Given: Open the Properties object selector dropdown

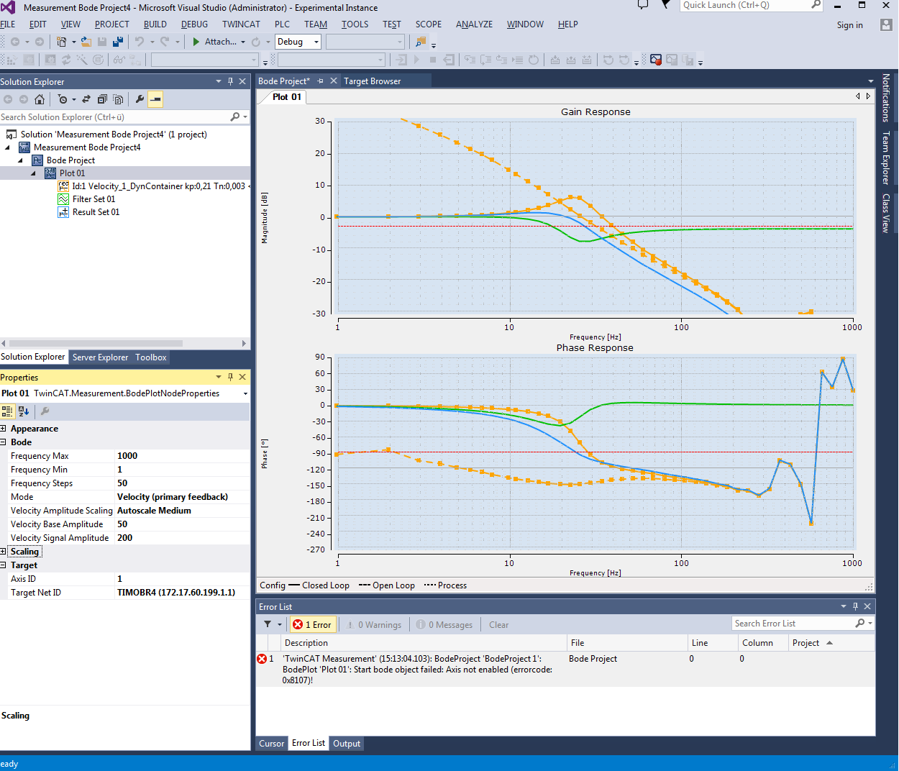Looking at the screenshot, I should click(x=245, y=393).
